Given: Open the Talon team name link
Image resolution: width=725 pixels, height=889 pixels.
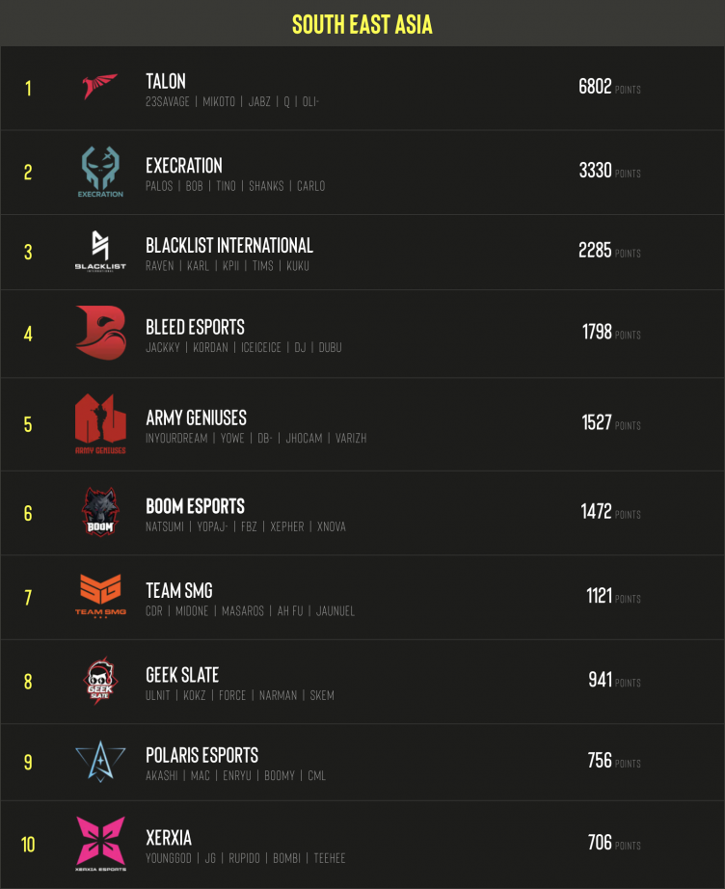Looking at the screenshot, I should [x=166, y=82].
